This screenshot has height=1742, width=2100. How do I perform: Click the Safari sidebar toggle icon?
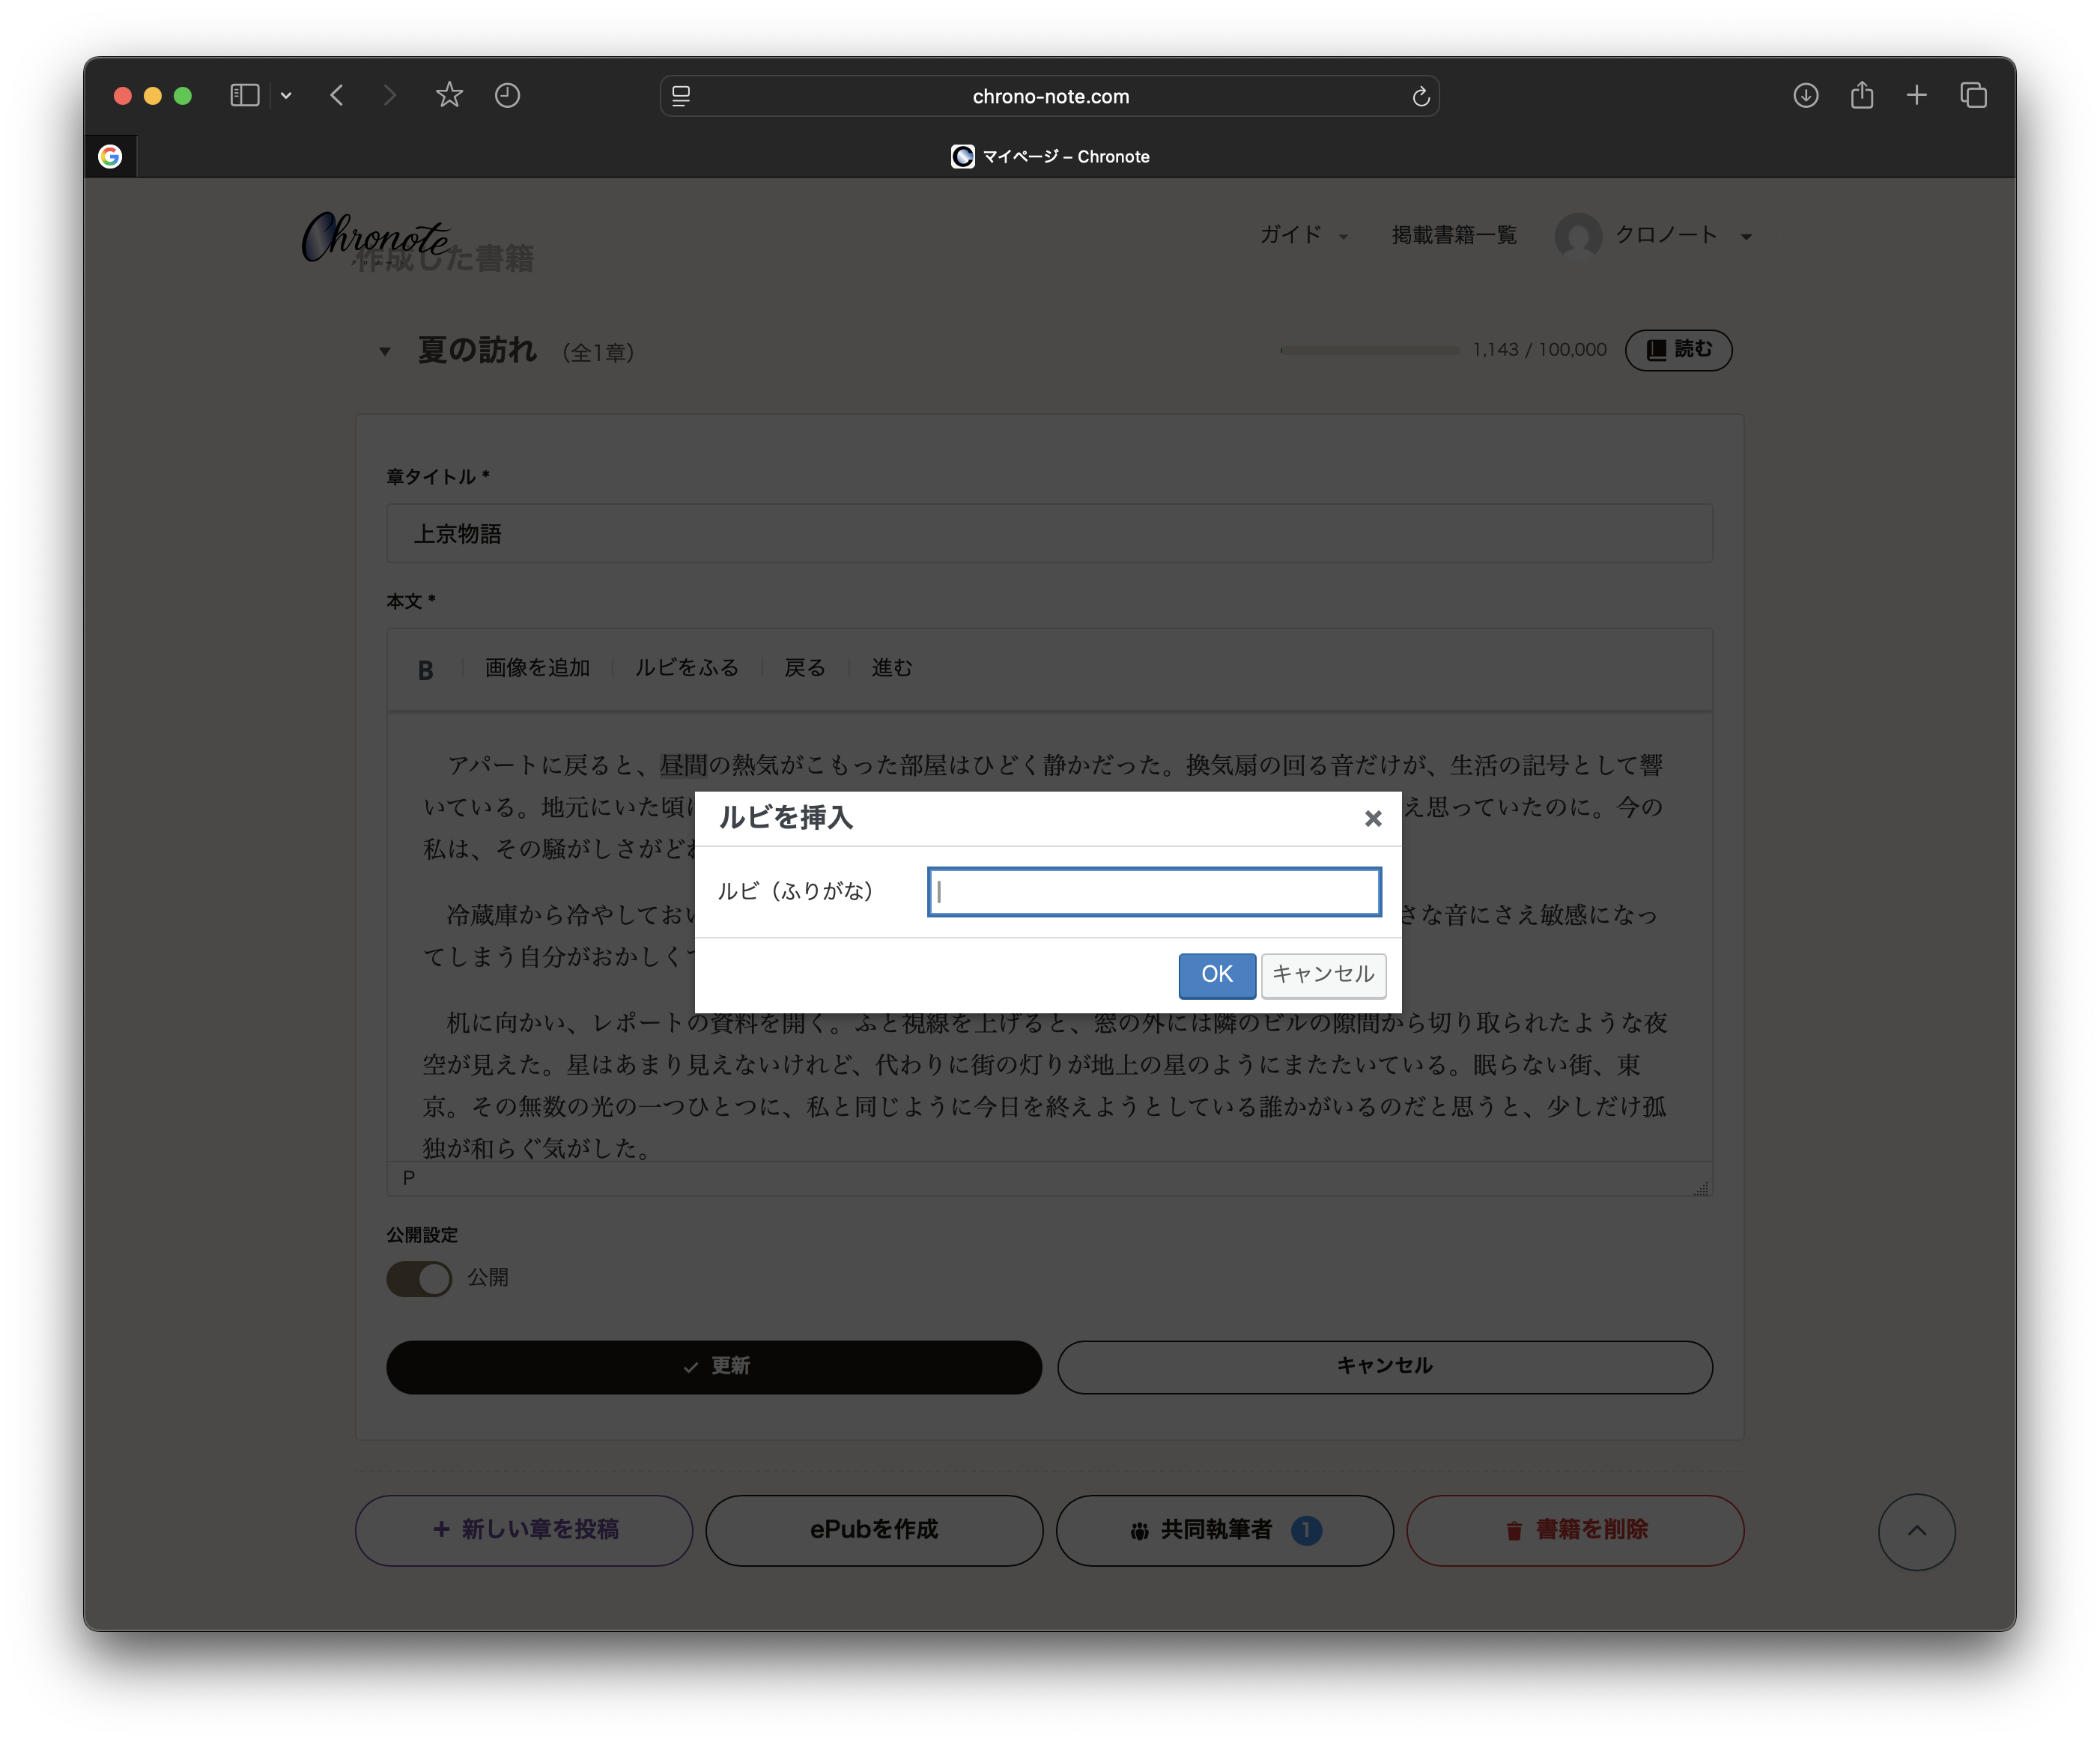coord(245,96)
